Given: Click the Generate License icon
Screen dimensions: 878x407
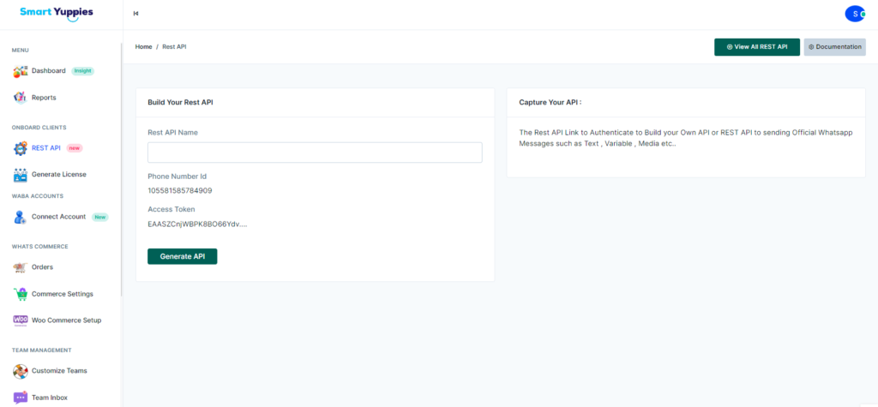Looking at the screenshot, I should coord(21,175).
